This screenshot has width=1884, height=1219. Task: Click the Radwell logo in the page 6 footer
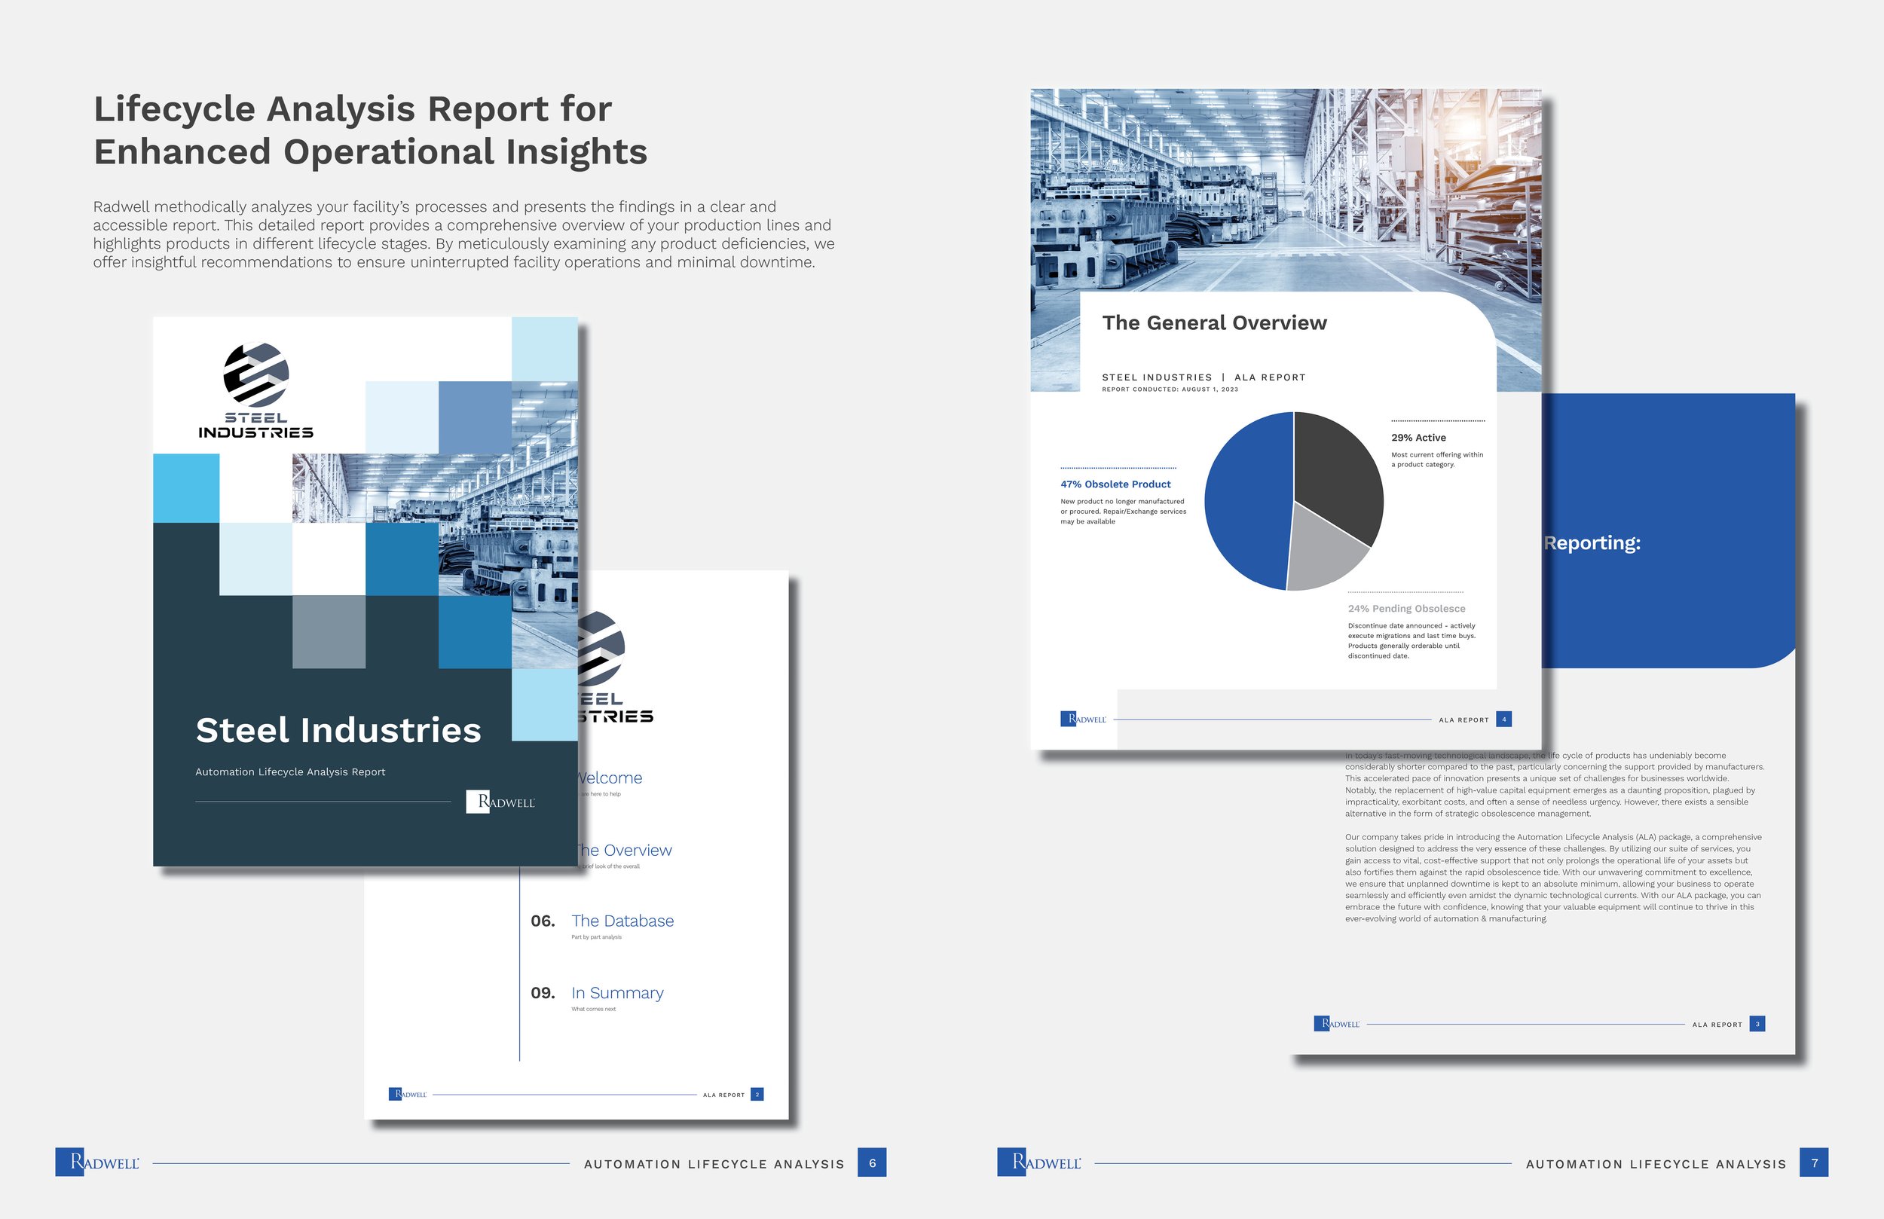click(x=97, y=1162)
